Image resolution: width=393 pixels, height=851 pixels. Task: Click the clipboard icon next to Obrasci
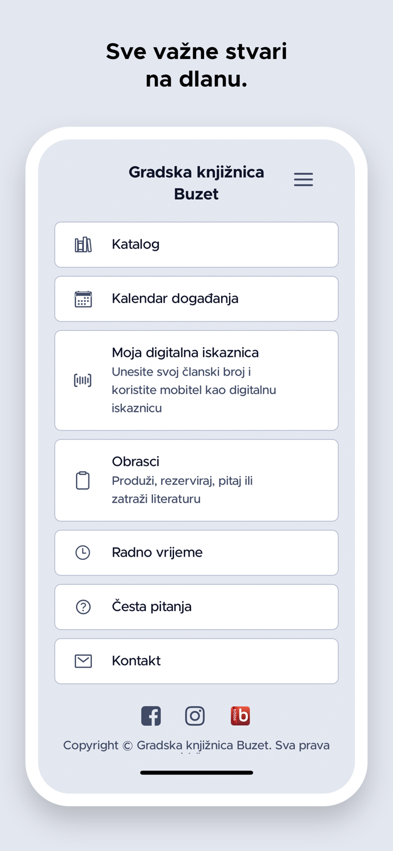83,480
